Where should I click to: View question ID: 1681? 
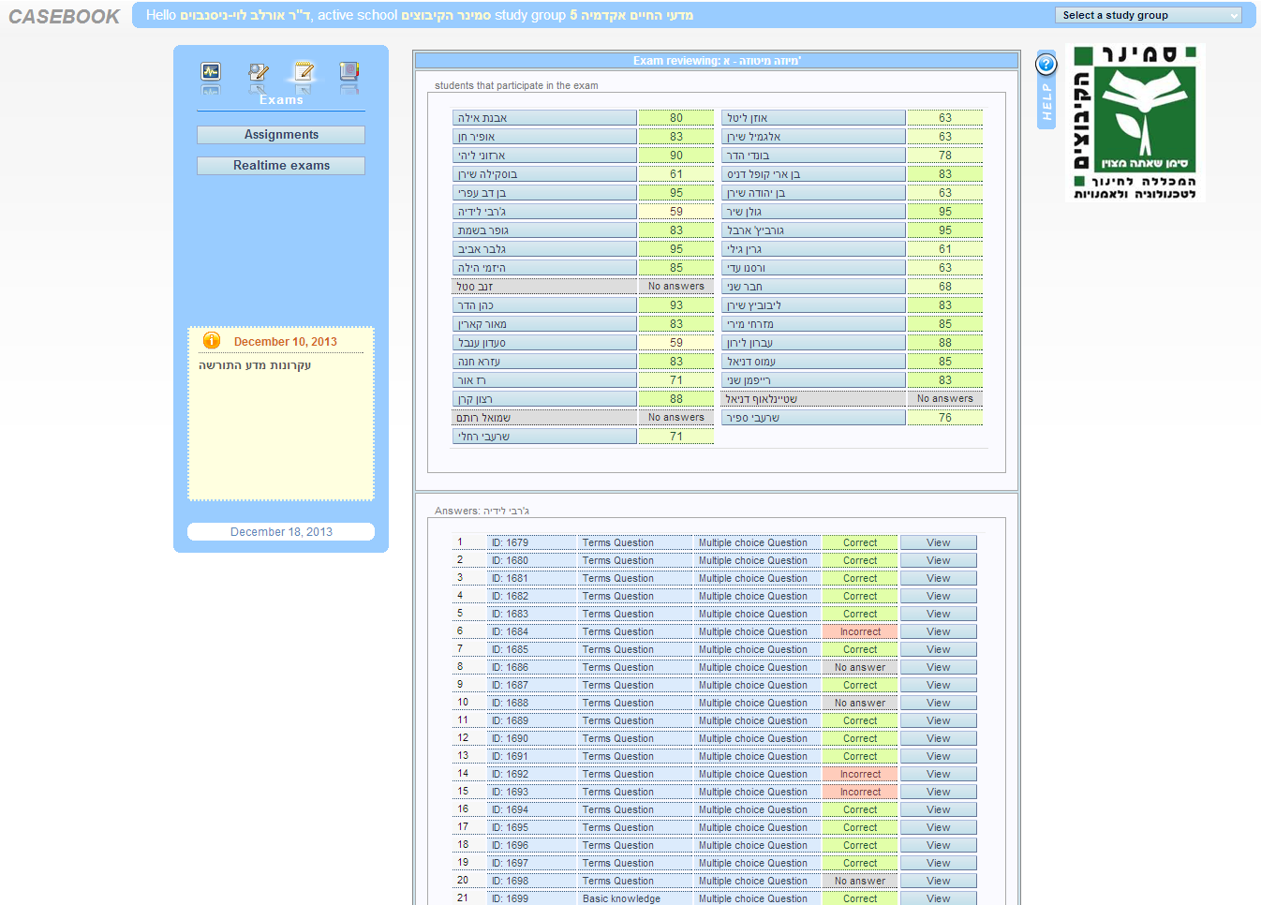coord(938,578)
